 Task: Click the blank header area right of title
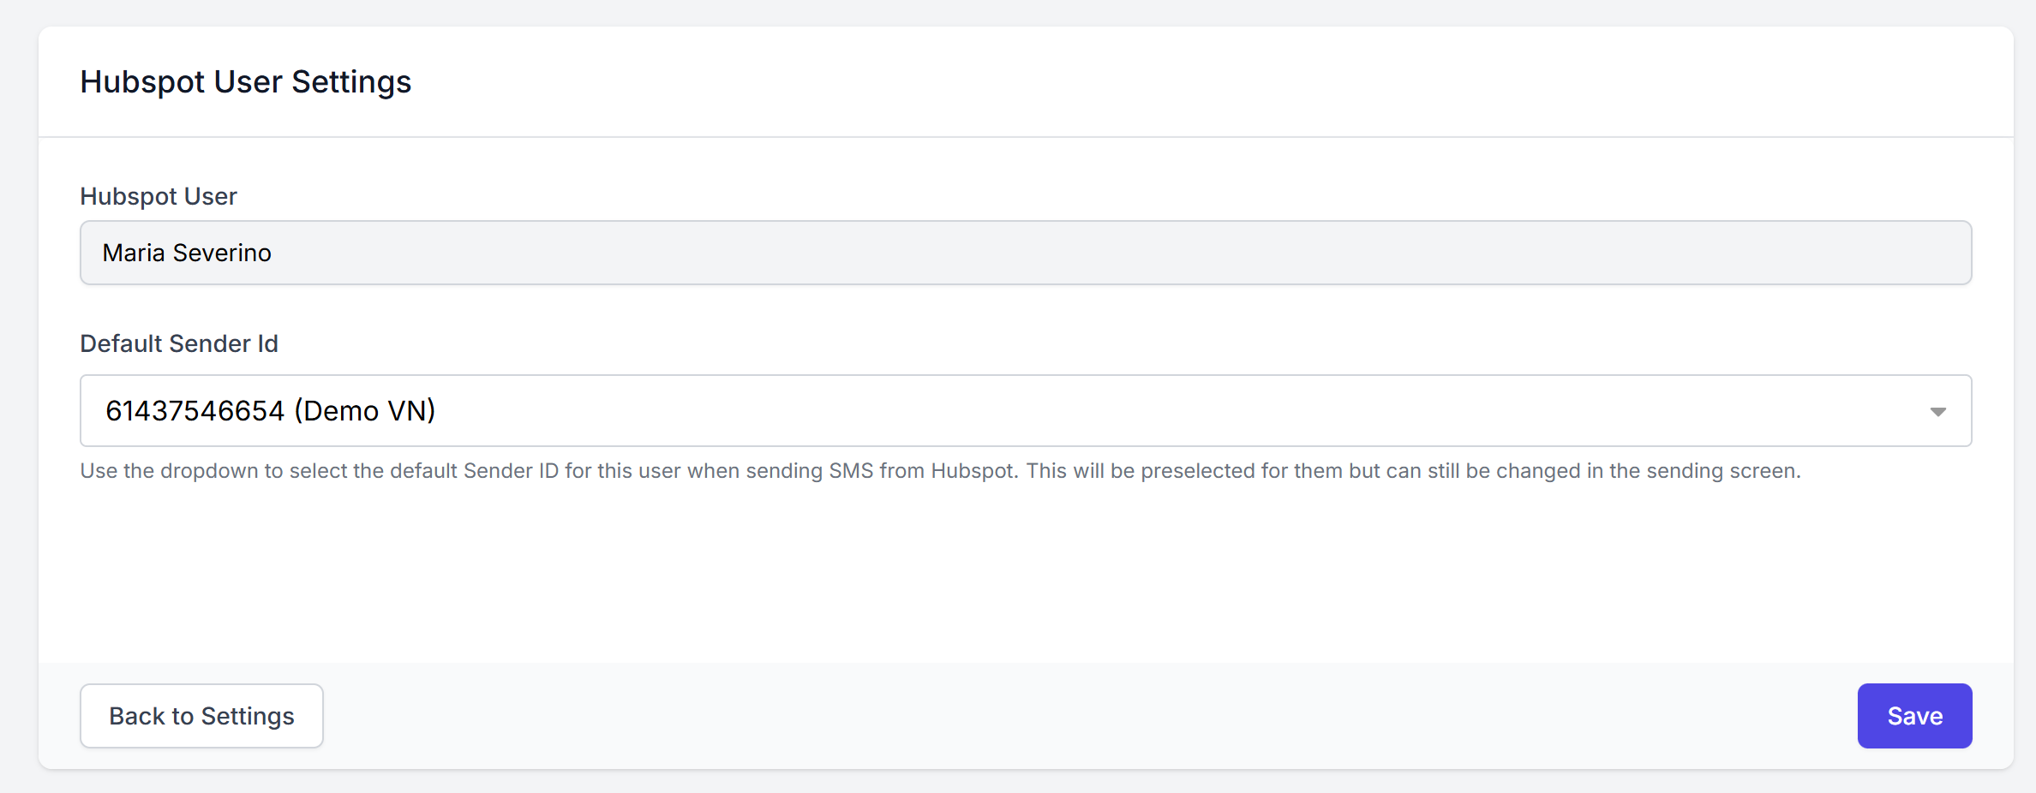pyautogui.click(x=1200, y=82)
